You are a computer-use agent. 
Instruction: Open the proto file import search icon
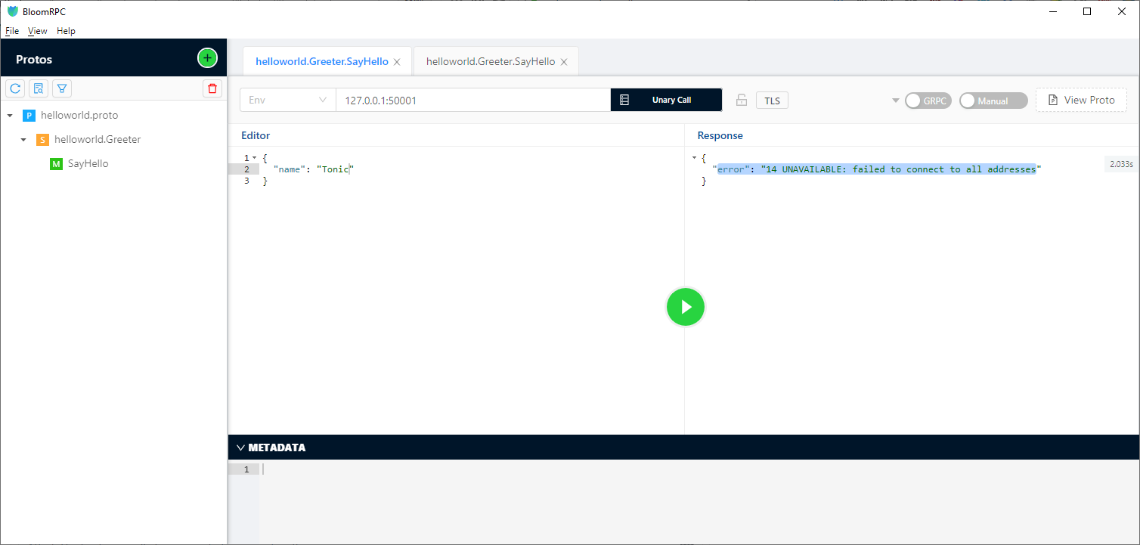click(x=38, y=88)
